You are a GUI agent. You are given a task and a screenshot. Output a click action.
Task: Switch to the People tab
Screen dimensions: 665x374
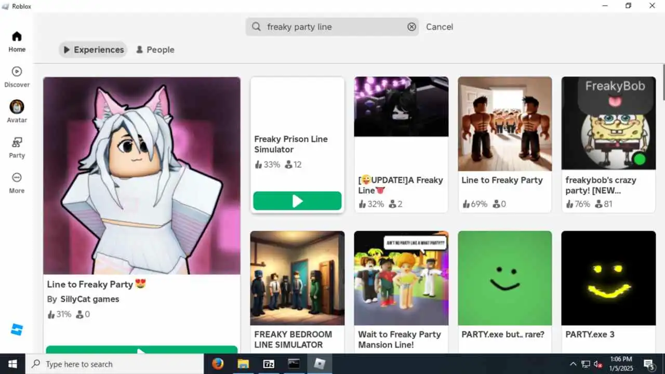pos(155,49)
